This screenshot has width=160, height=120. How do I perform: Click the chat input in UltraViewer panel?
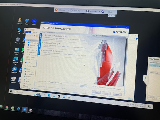point(153,98)
